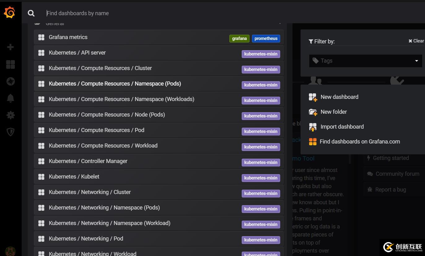The width and height of the screenshot is (425, 256).
Task: Filter by the prometheus tag
Action: pos(266,38)
